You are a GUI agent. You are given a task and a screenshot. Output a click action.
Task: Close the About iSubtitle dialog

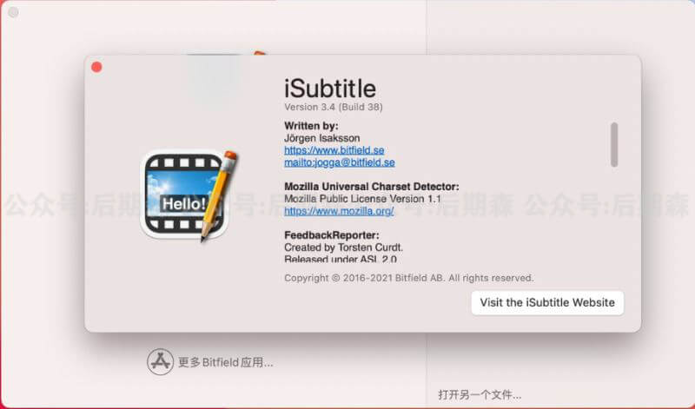[96, 67]
